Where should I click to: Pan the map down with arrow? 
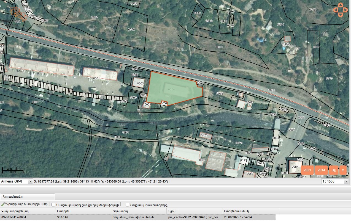340,15
